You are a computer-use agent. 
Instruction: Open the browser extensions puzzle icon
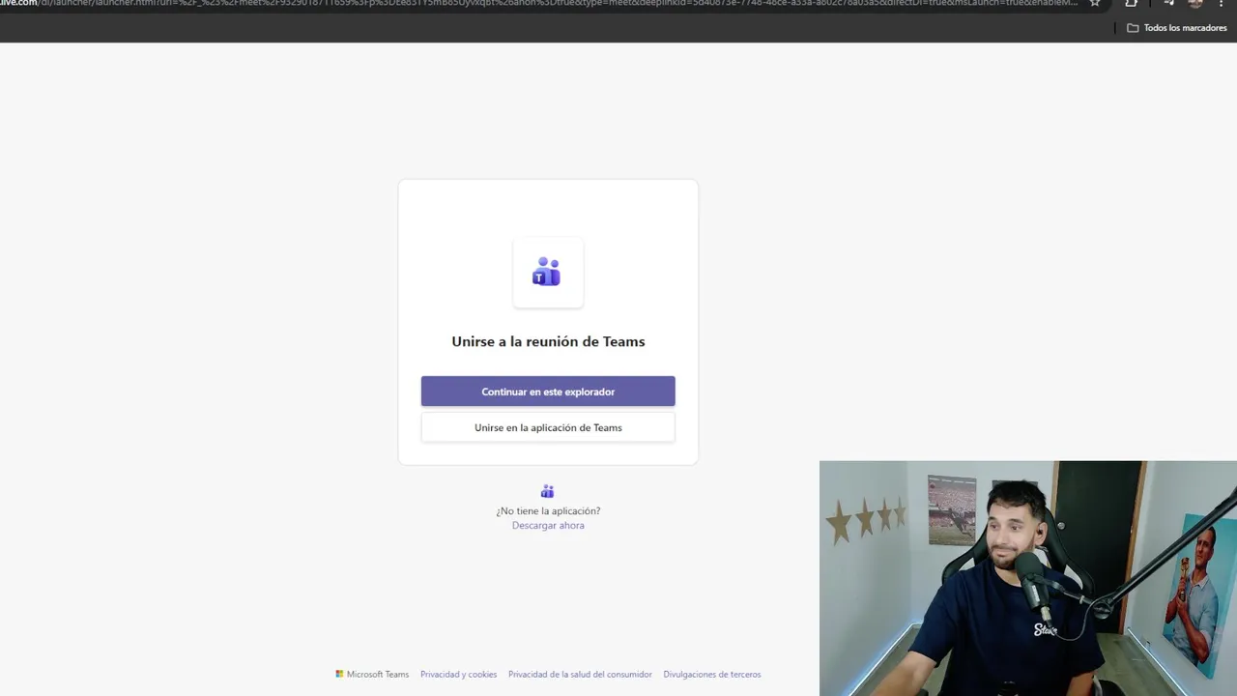coord(1131,3)
